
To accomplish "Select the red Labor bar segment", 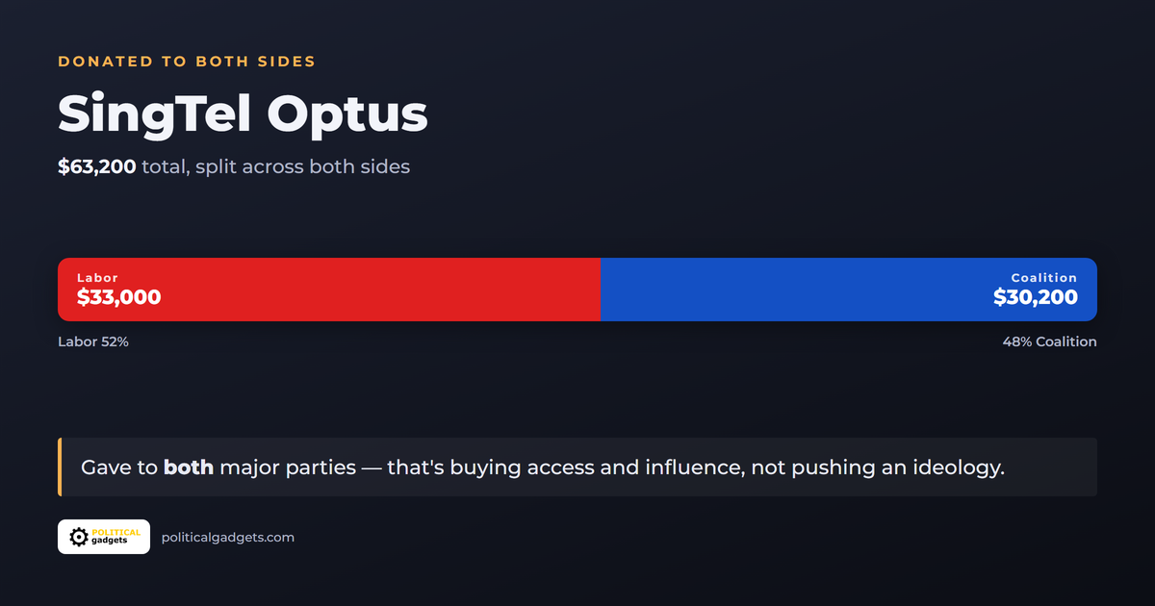I will click(329, 290).
